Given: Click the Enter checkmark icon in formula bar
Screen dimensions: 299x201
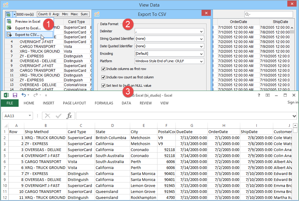Looking at the screenshot, I should 58,116.
